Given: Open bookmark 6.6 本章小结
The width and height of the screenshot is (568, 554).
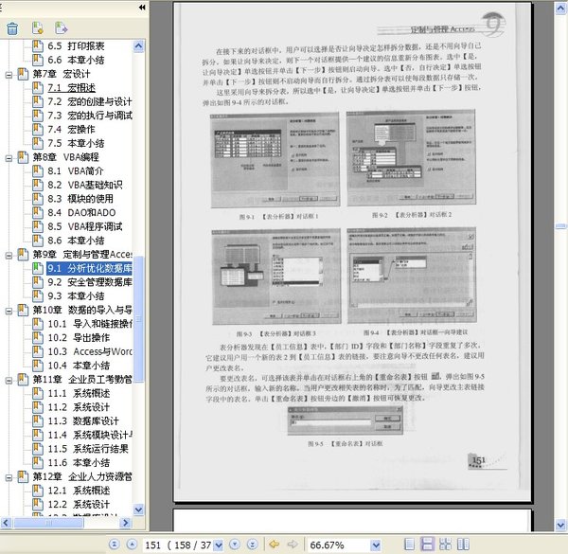Looking at the screenshot, I should pyautogui.click(x=76, y=60).
